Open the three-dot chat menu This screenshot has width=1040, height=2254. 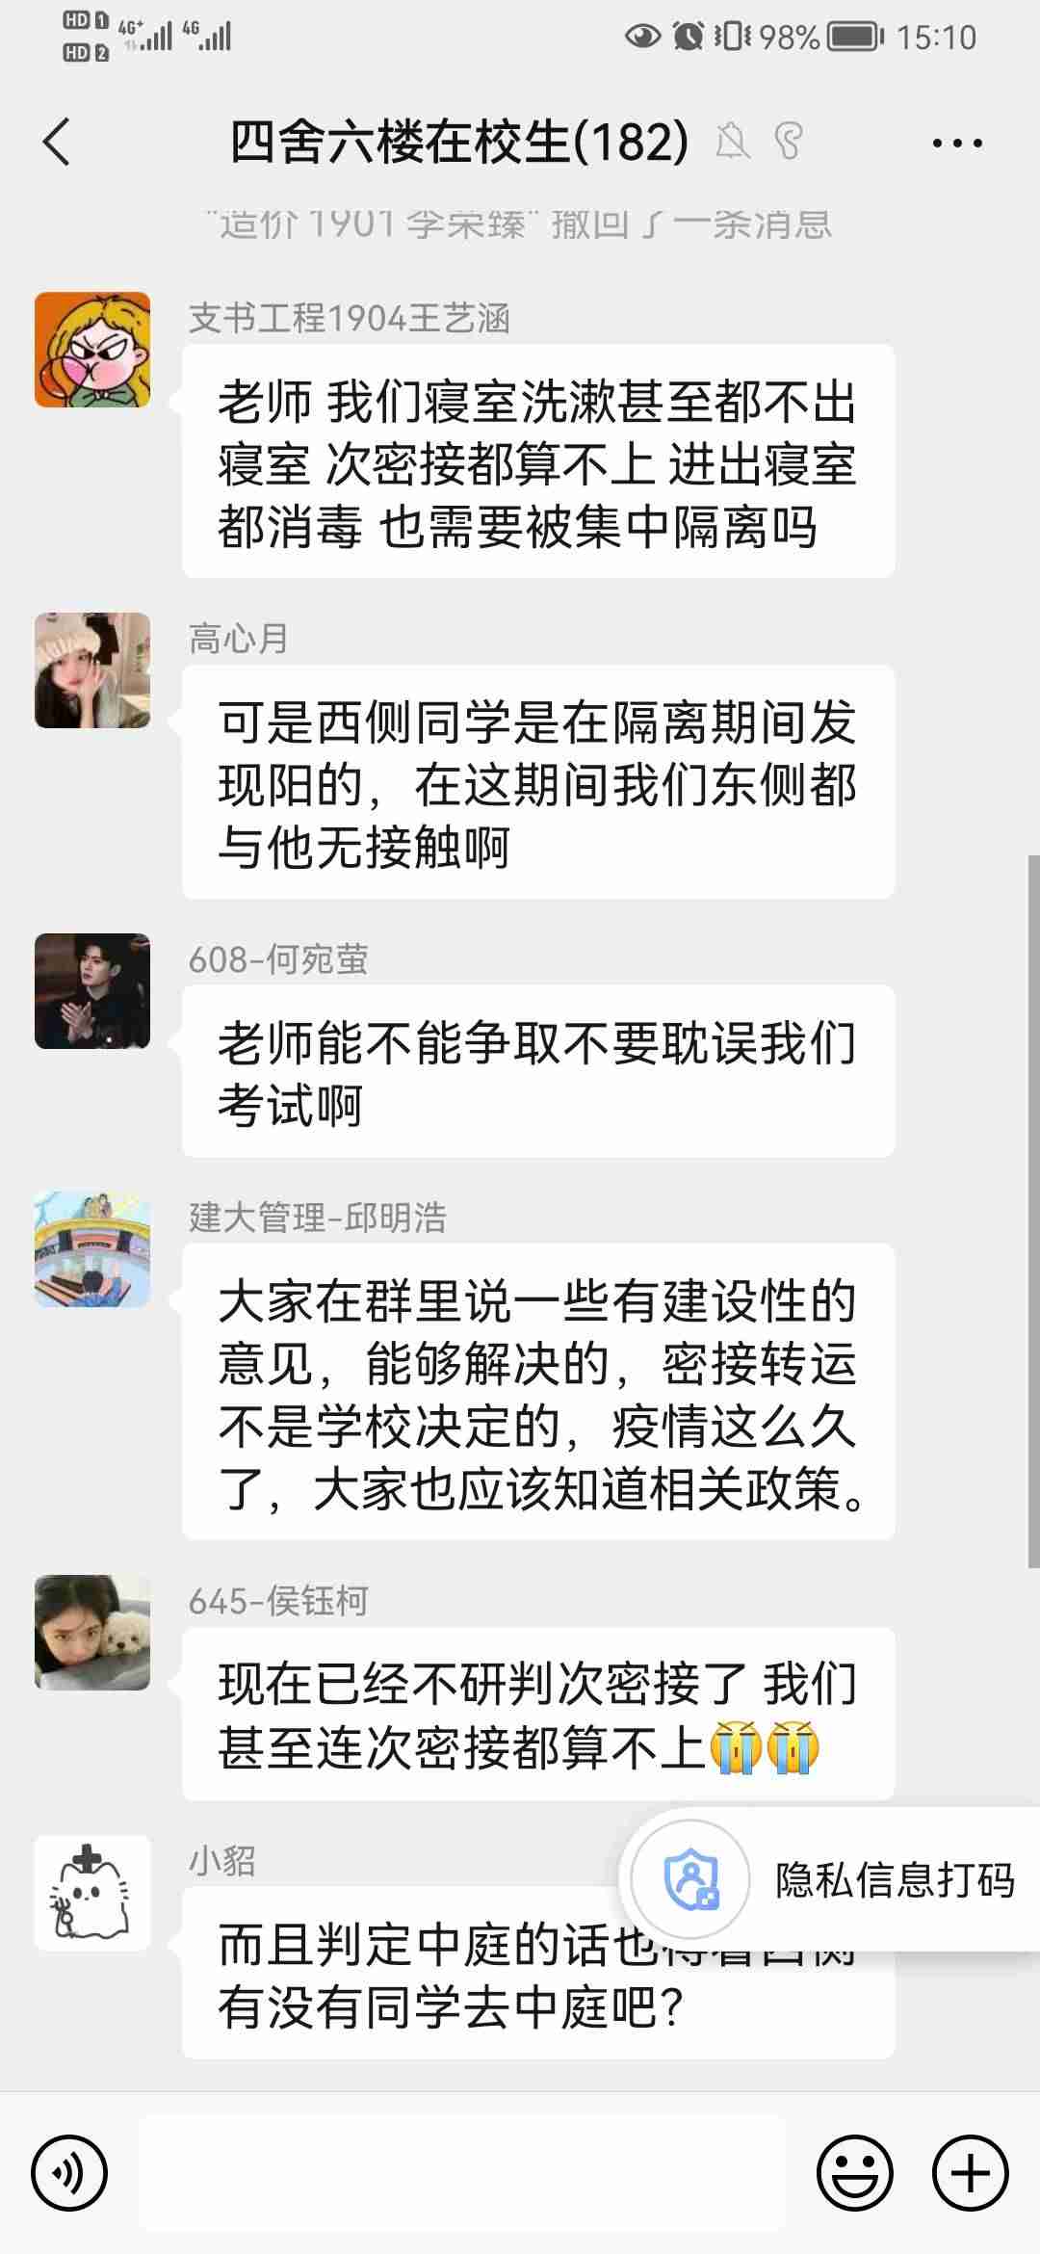click(957, 144)
